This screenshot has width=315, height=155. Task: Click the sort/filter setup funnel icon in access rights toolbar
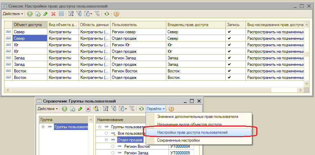click(71, 14)
